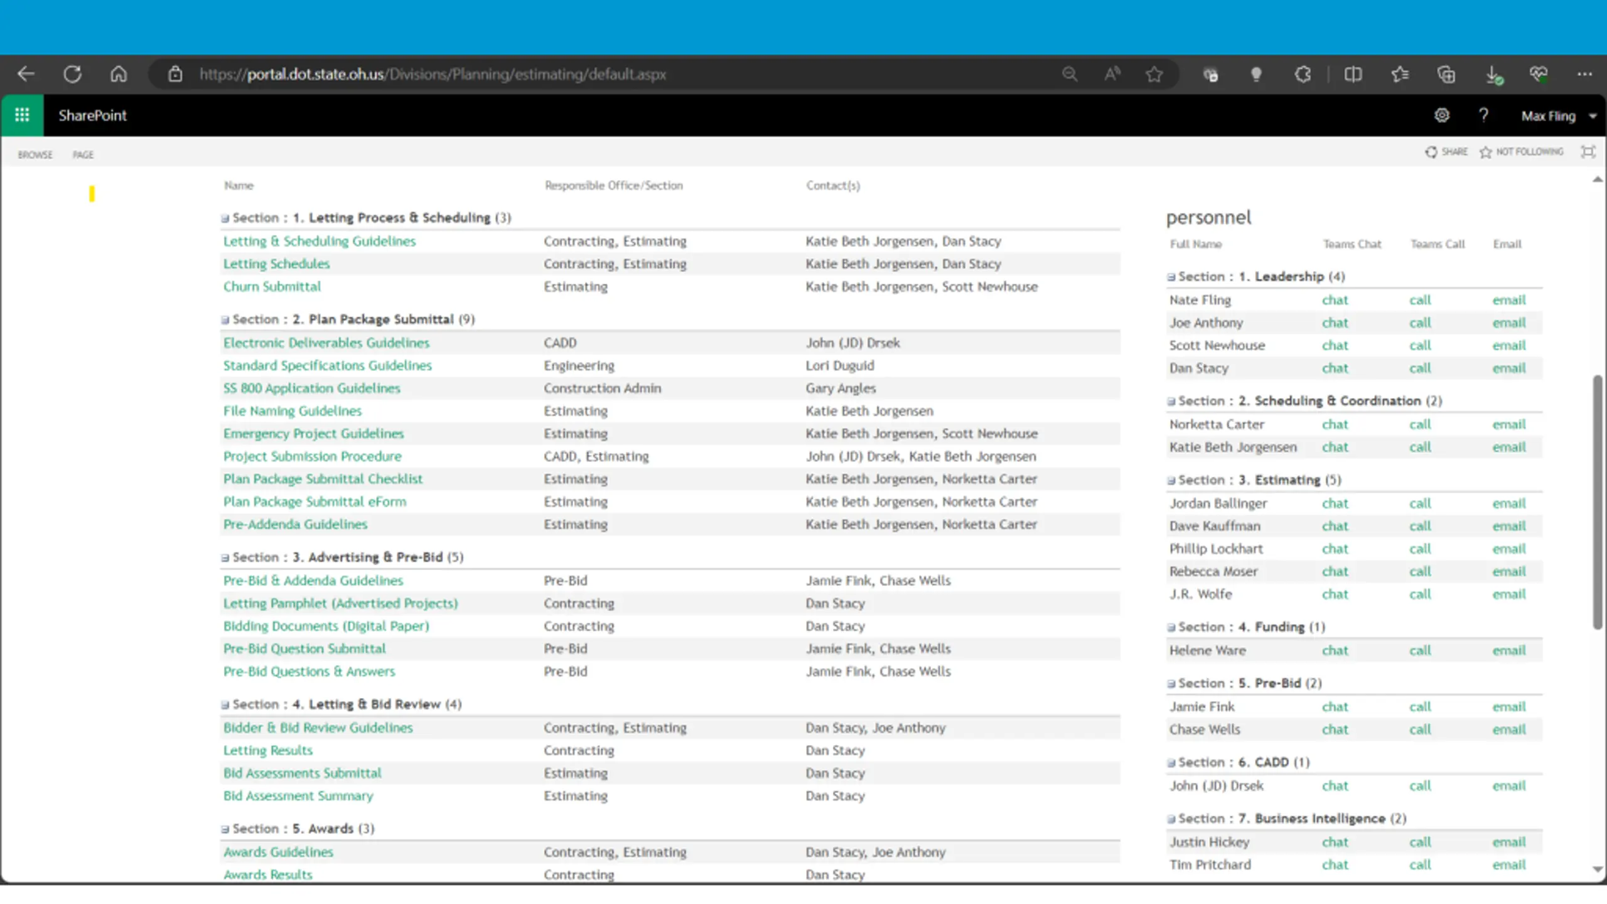Screen dimensions: 1607x904
Task: Open Pre-Bid Question Submittal link
Action: tap(304, 648)
